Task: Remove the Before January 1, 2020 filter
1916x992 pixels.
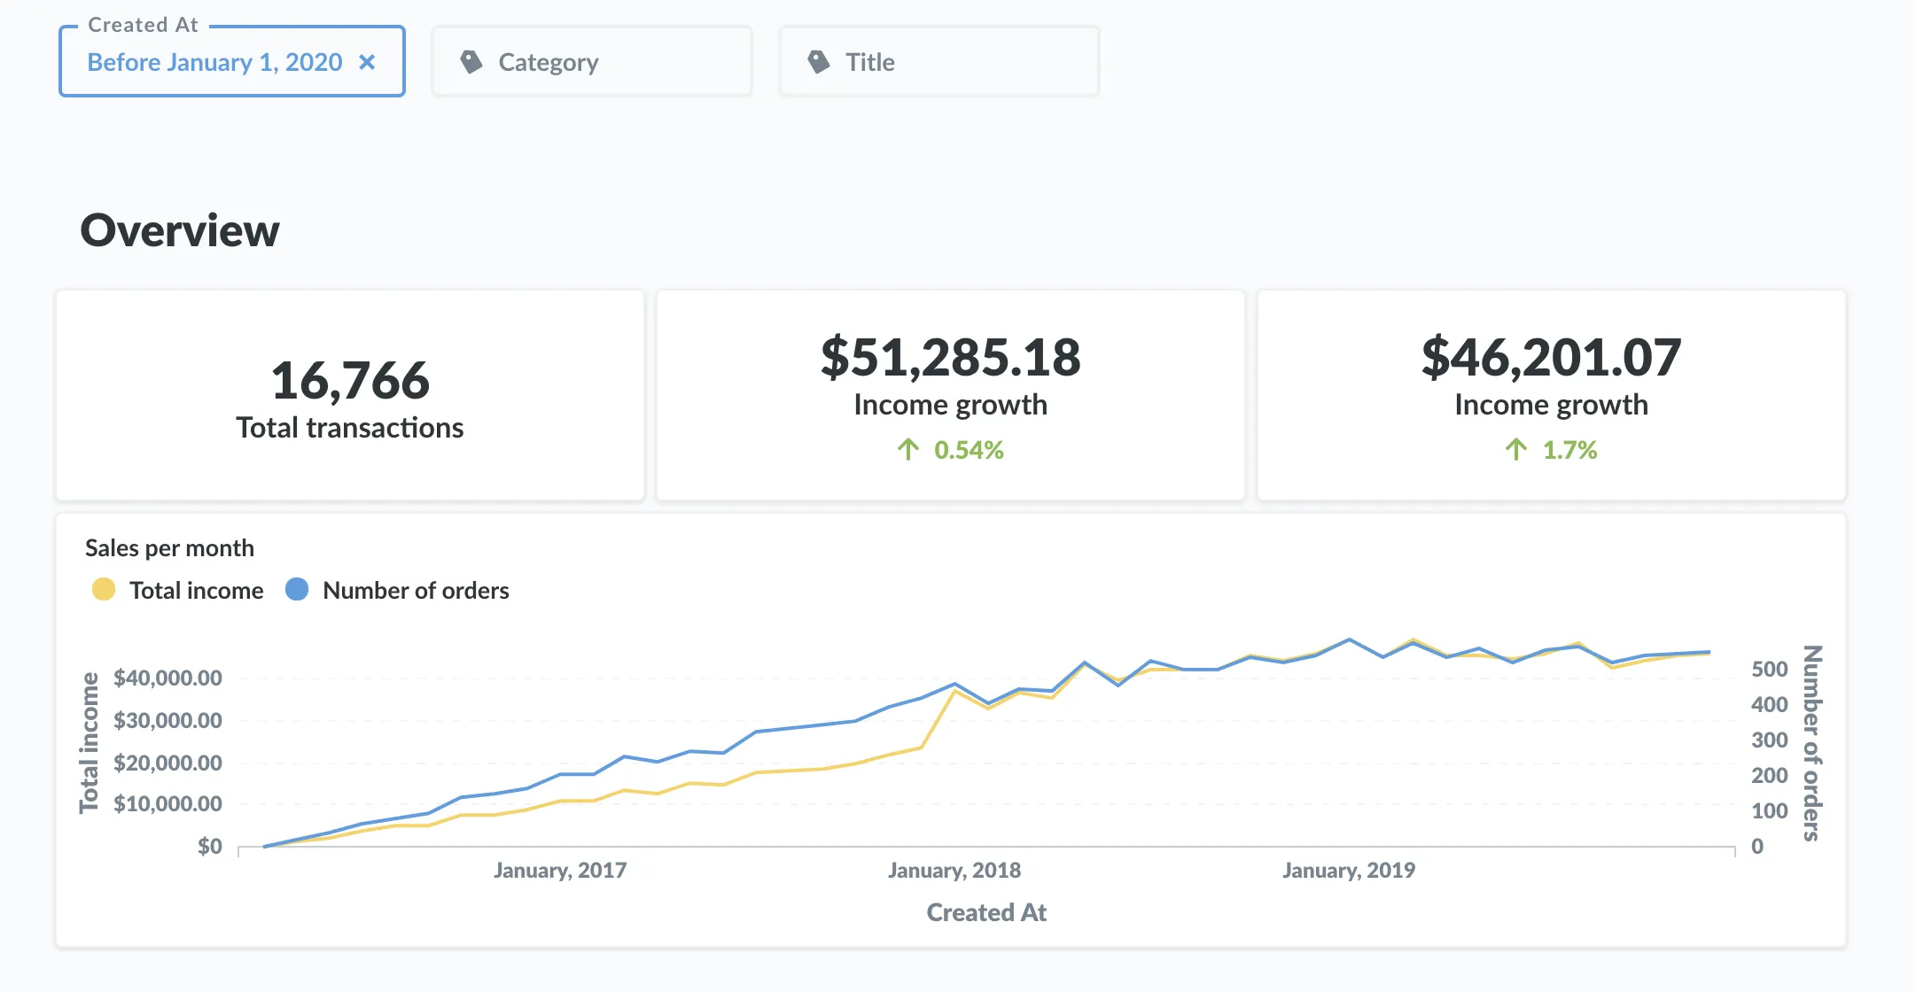Action: coord(368,62)
